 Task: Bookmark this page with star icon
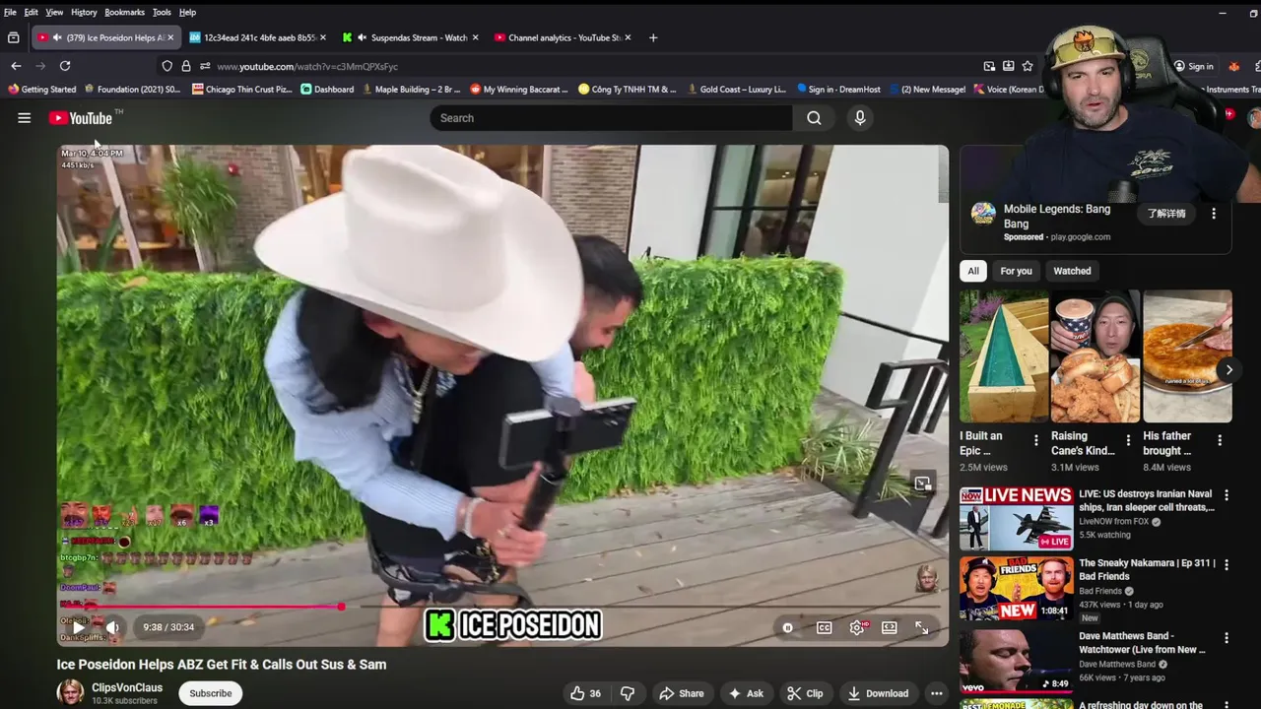point(1028,66)
